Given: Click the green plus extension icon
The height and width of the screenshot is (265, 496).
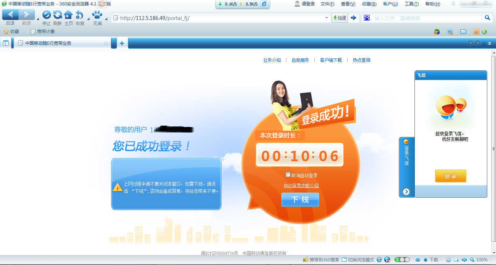Looking at the screenshot, I should pyautogui.click(x=484, y=32).
